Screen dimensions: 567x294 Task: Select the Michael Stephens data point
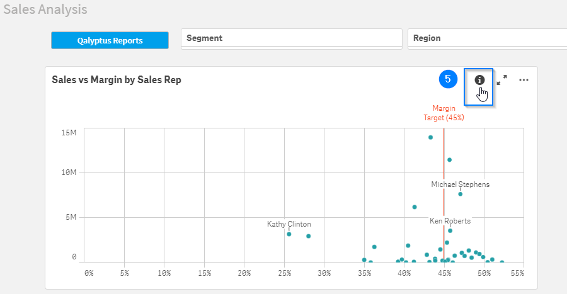461,194
